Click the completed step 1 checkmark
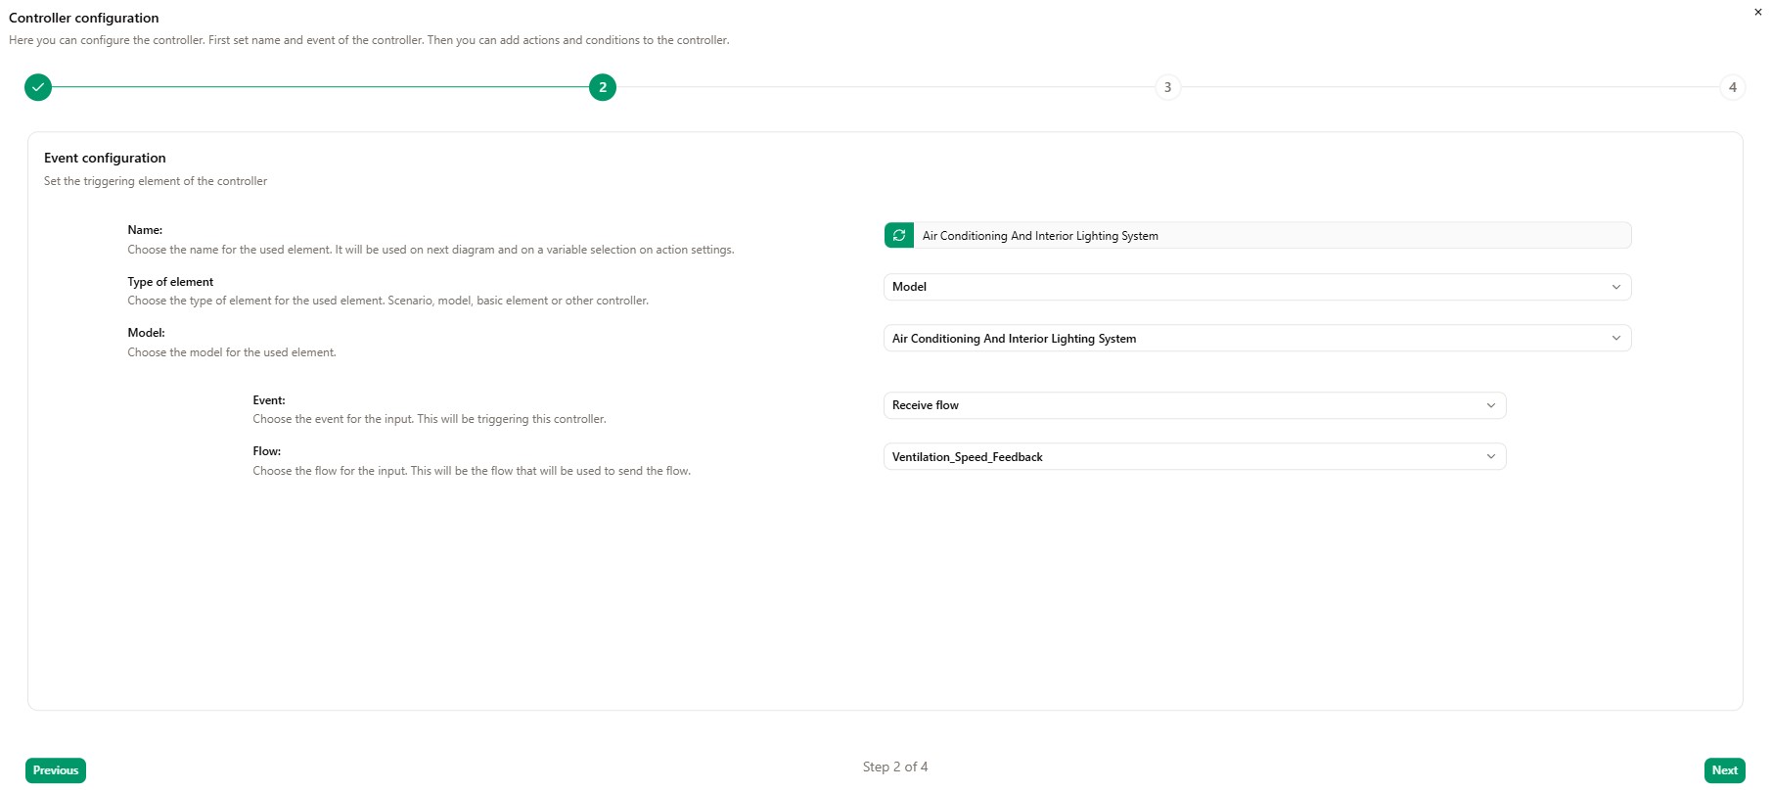This screenshot has height=790, width=1772. click(38, 87)
